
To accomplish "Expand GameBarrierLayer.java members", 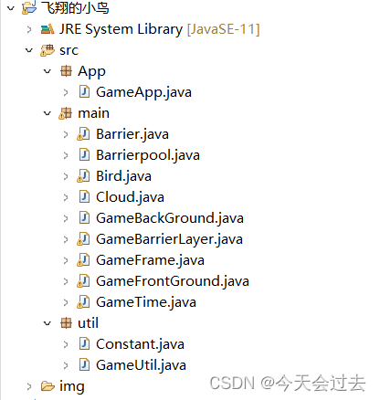I will (x=66, y=239).
